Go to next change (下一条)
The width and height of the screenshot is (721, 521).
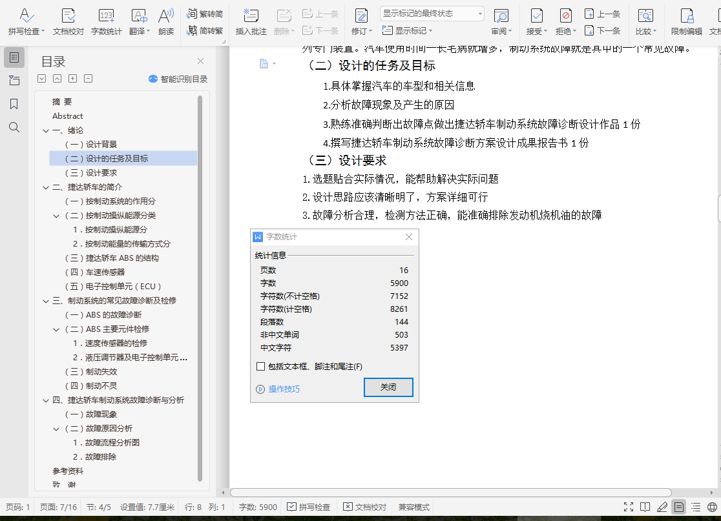(602, 31)
